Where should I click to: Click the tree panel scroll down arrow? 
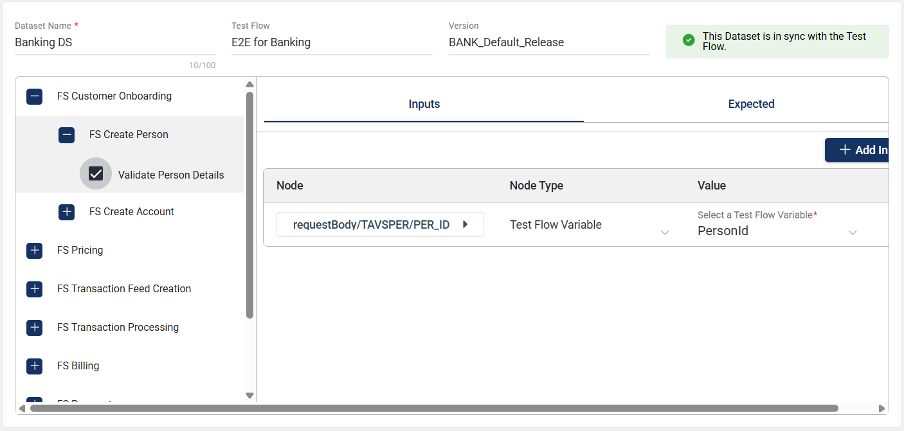pos(250,396)
